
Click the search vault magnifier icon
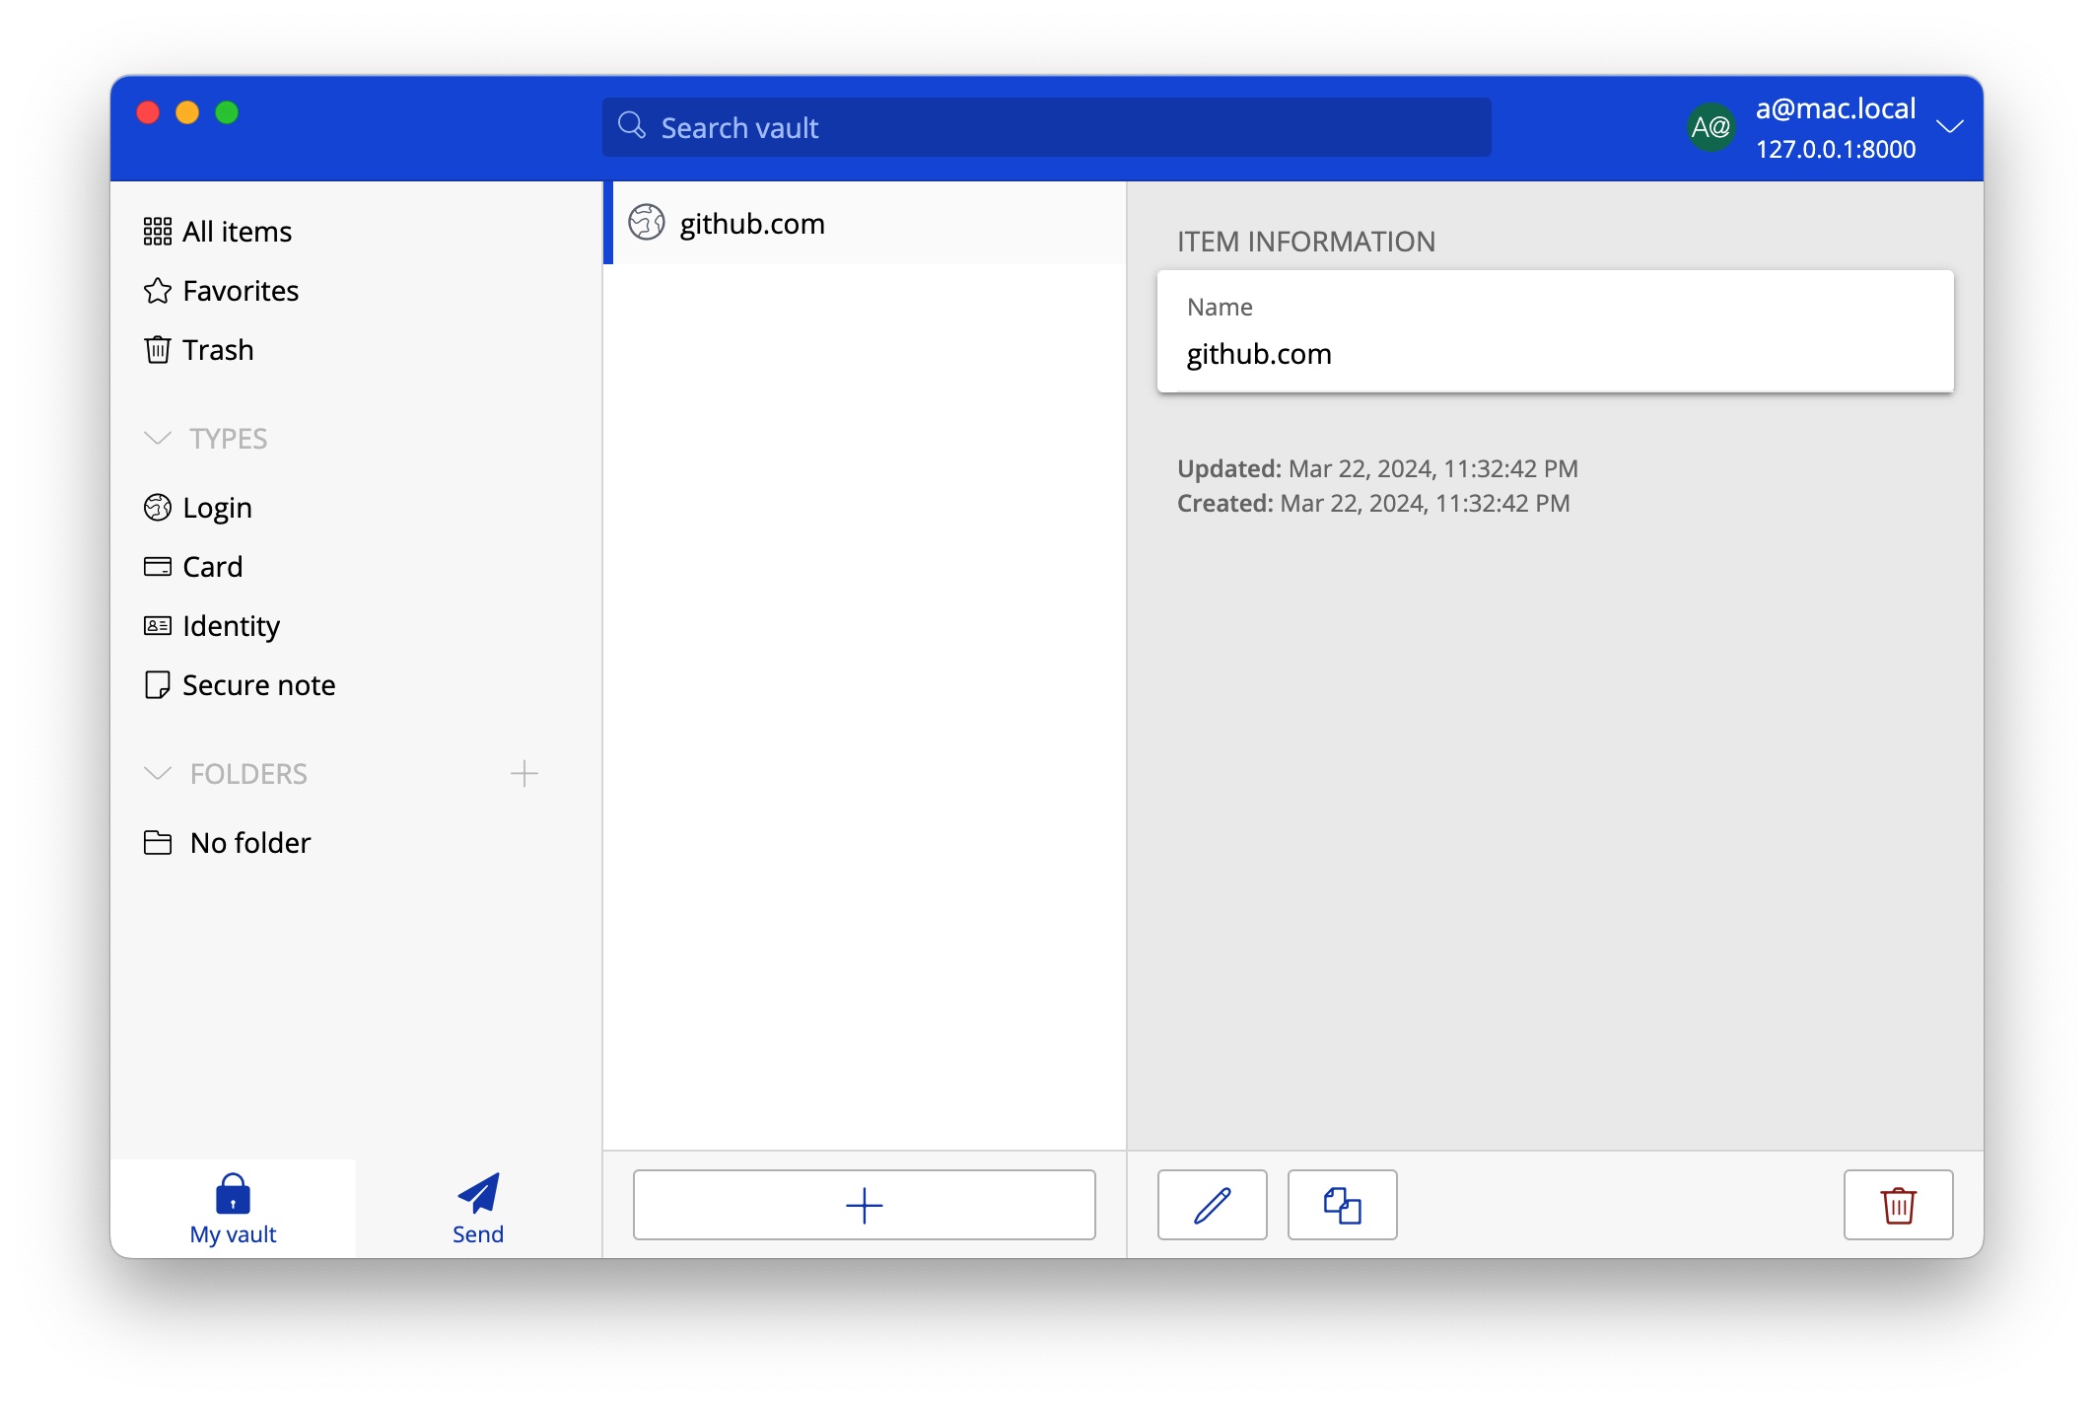[x=634, y=125]
